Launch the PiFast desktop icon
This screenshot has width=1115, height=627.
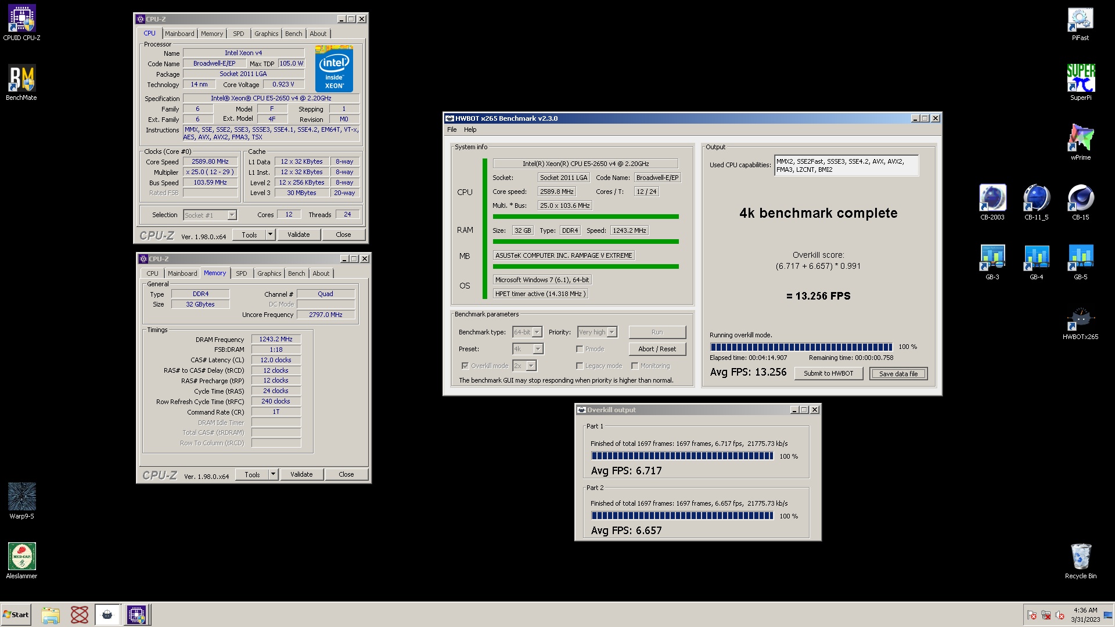coord(1080,23)
